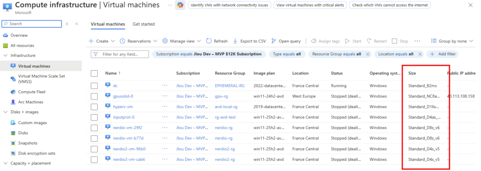Image resolution: width=481 pixels, height=171 pixels.
Task: Open the EPHEMERAL-RG resource group link
Action: (230, 86)
